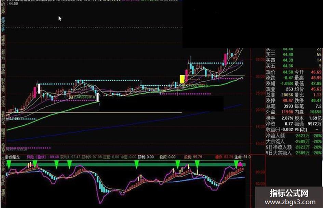Click the 换手 2.87% row
The height and width of the screenshot is (208, 323).
tap(279, 118)
